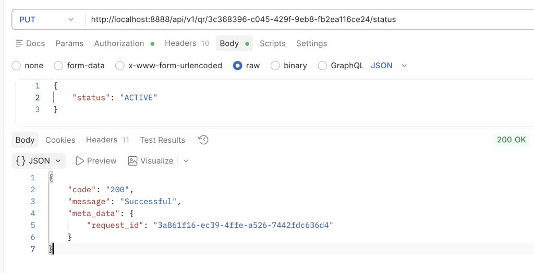The width and height of the screenshot is (534, 273).
Task: Open the response Headers 11 tab
Action: (107, 140)
